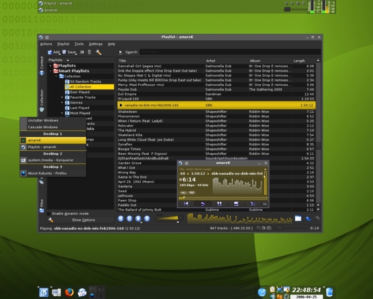This screenshot has height=299, width=373.
Task: Expand the Genres node
Action: point(62,102)
